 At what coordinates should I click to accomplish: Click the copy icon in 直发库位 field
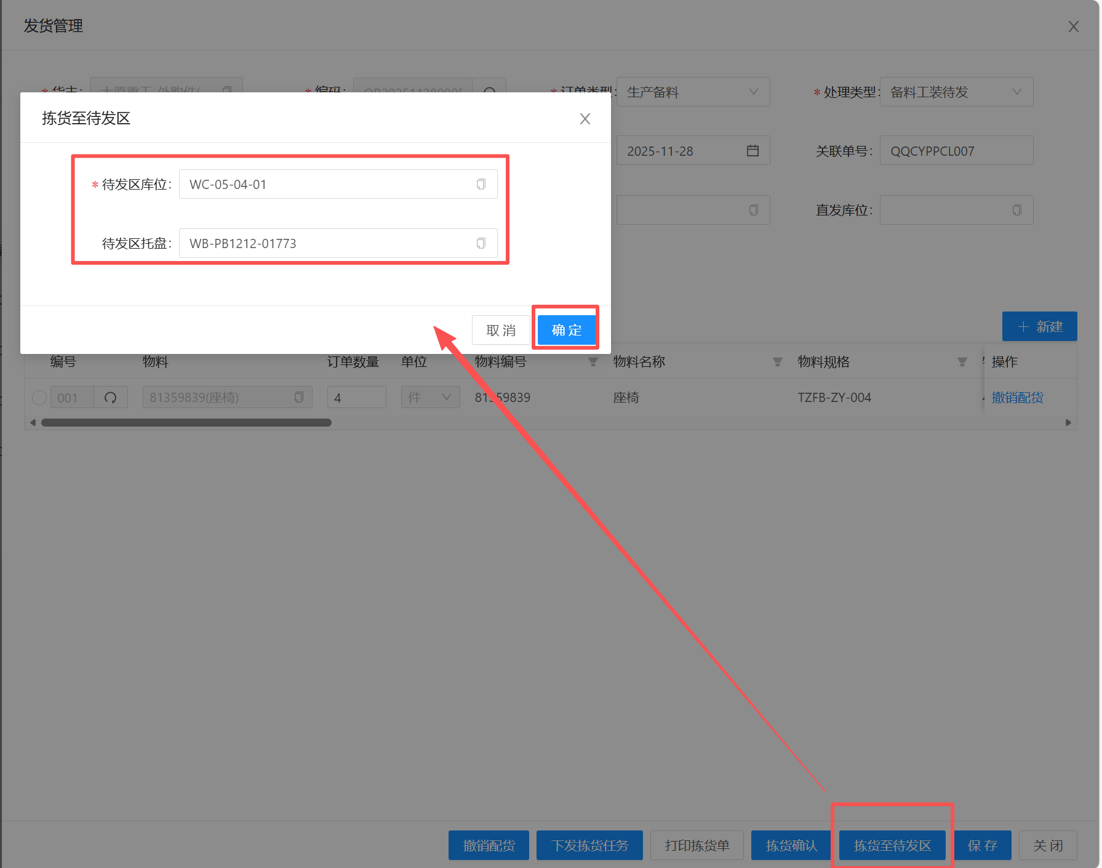1016,210
